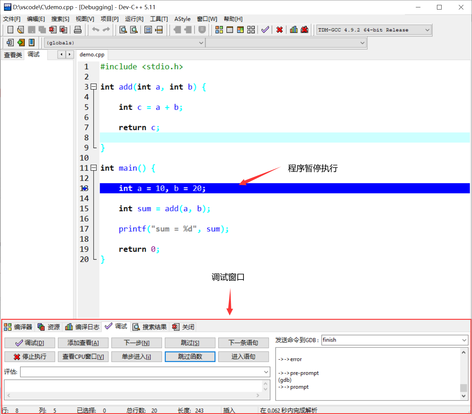Image resolution: width=472 pixels, height=415 pixels.
Task: Click the 下一步[N] button
Action: tap(137, 343)
